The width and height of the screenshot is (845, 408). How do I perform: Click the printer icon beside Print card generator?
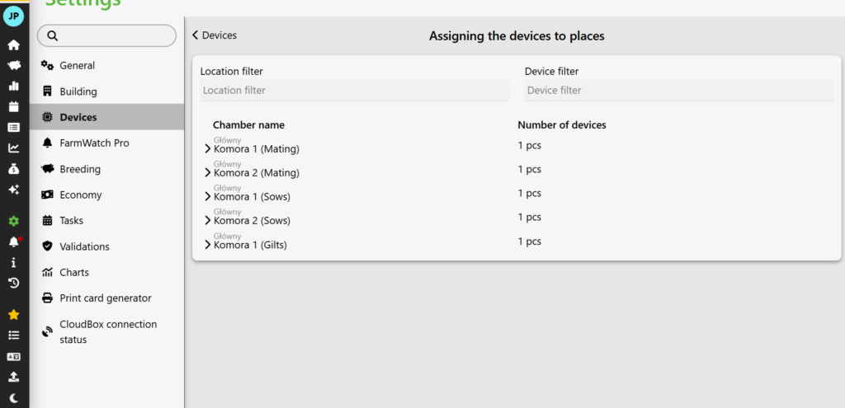[47, 298]
